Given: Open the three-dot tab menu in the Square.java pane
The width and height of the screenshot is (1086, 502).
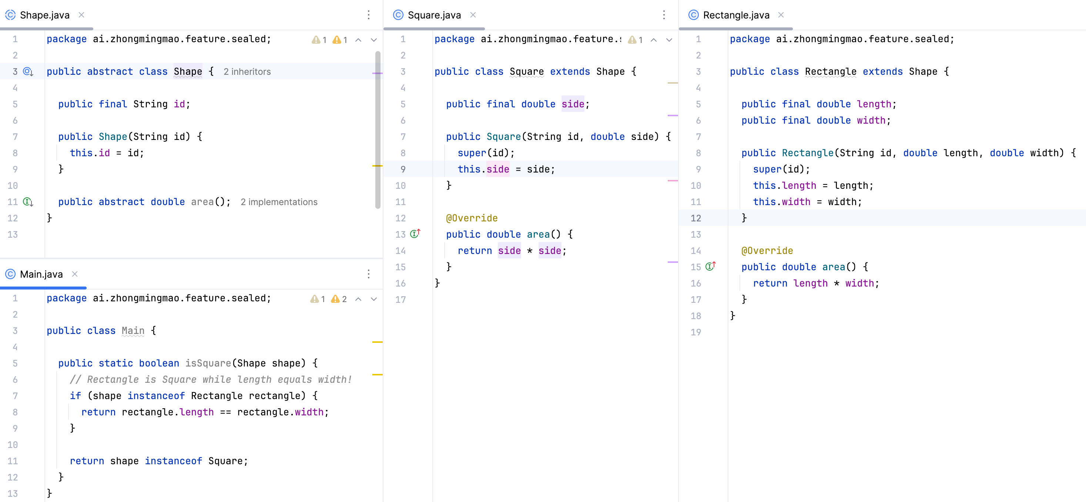Looking at the screenshot, I should [x=664, y=15].
